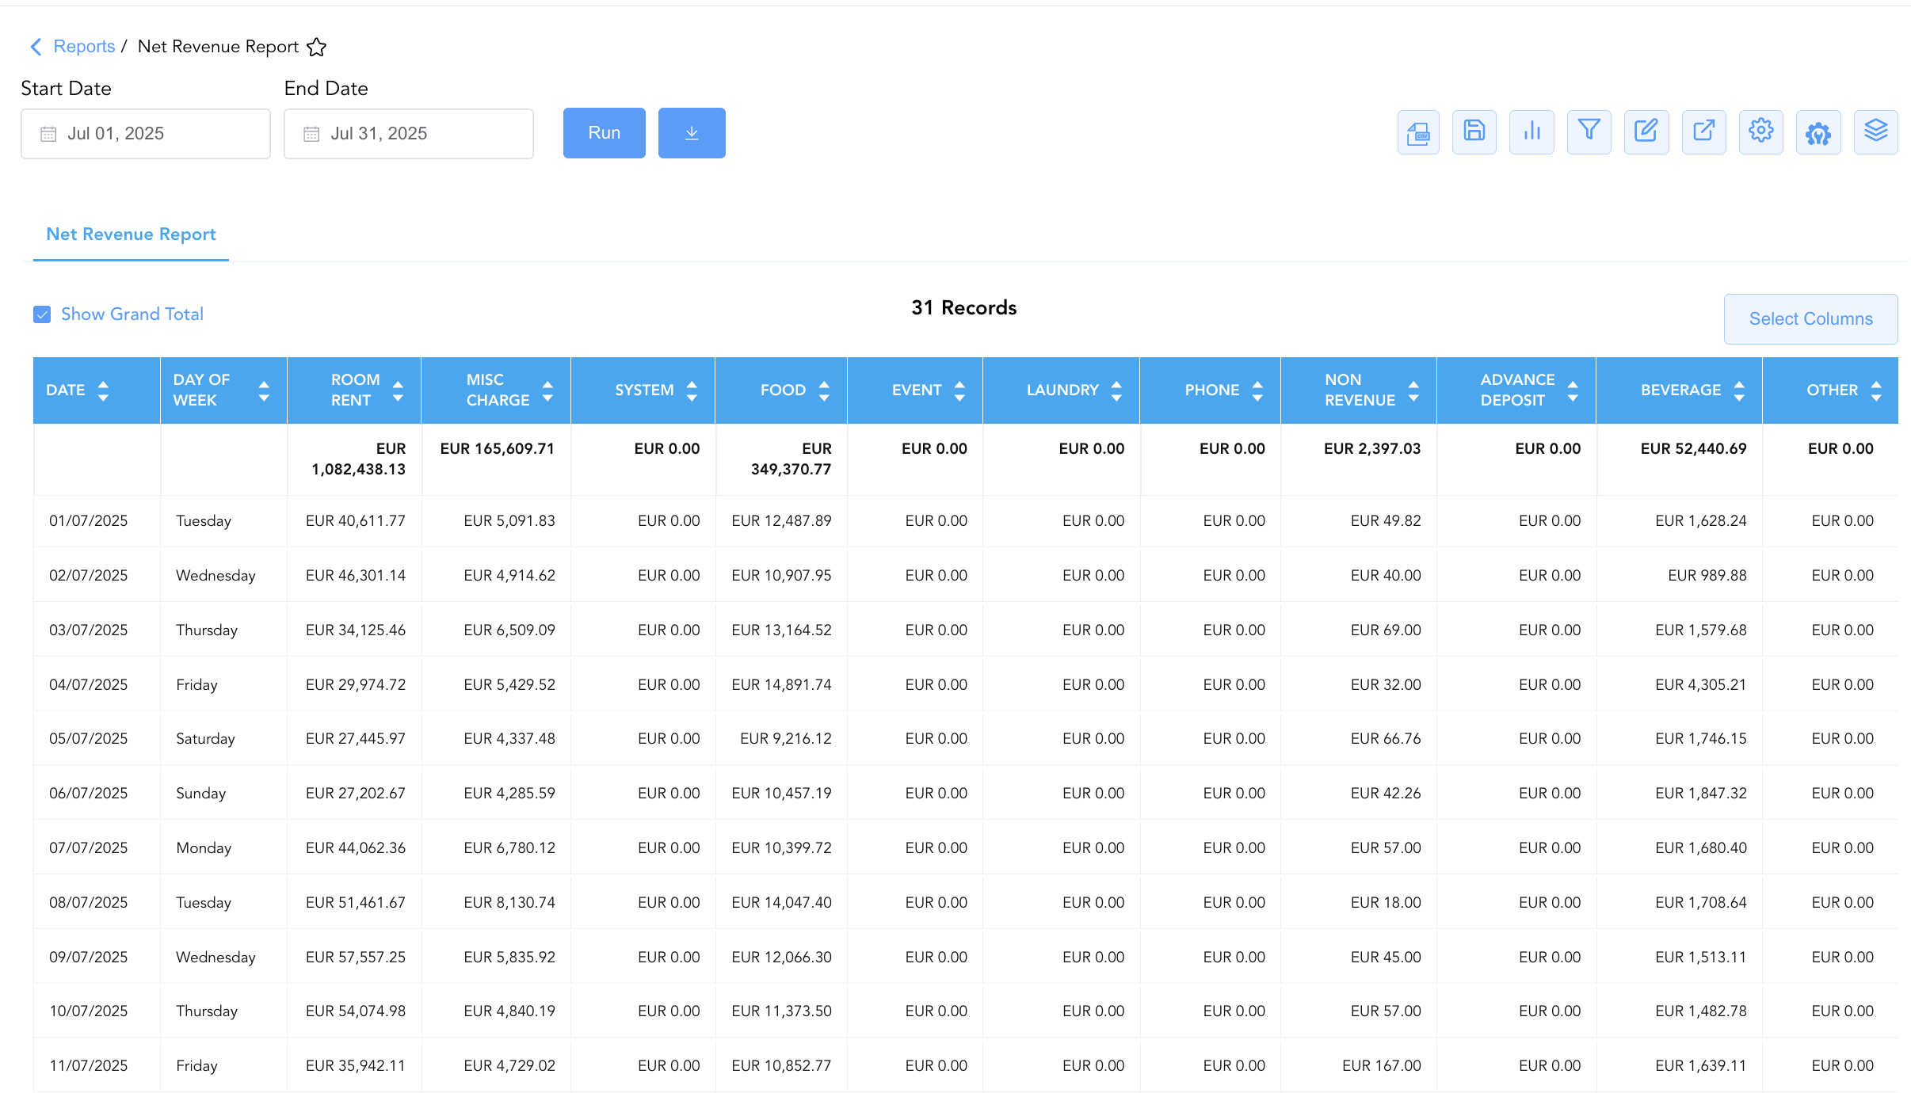The image size is (1911, 1093).
Task: Click the CSV export icon
Action: (x=1418, y=132)
